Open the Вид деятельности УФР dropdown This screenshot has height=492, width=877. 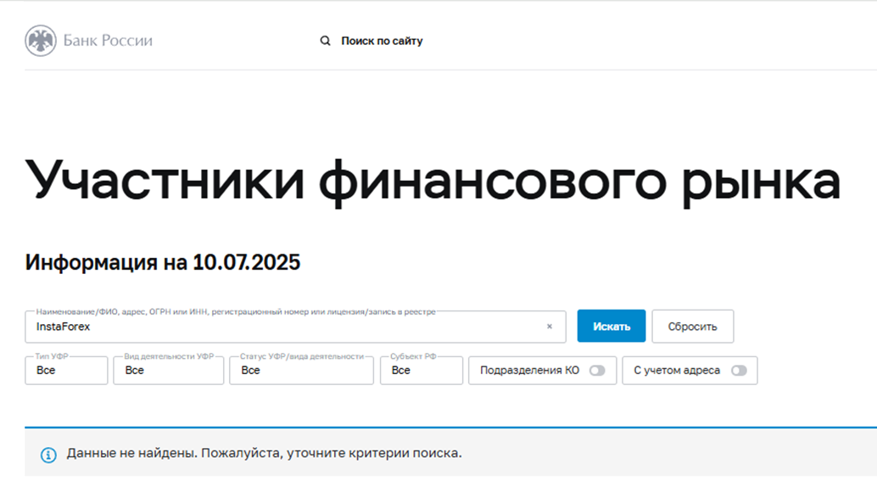pos(168,370)
